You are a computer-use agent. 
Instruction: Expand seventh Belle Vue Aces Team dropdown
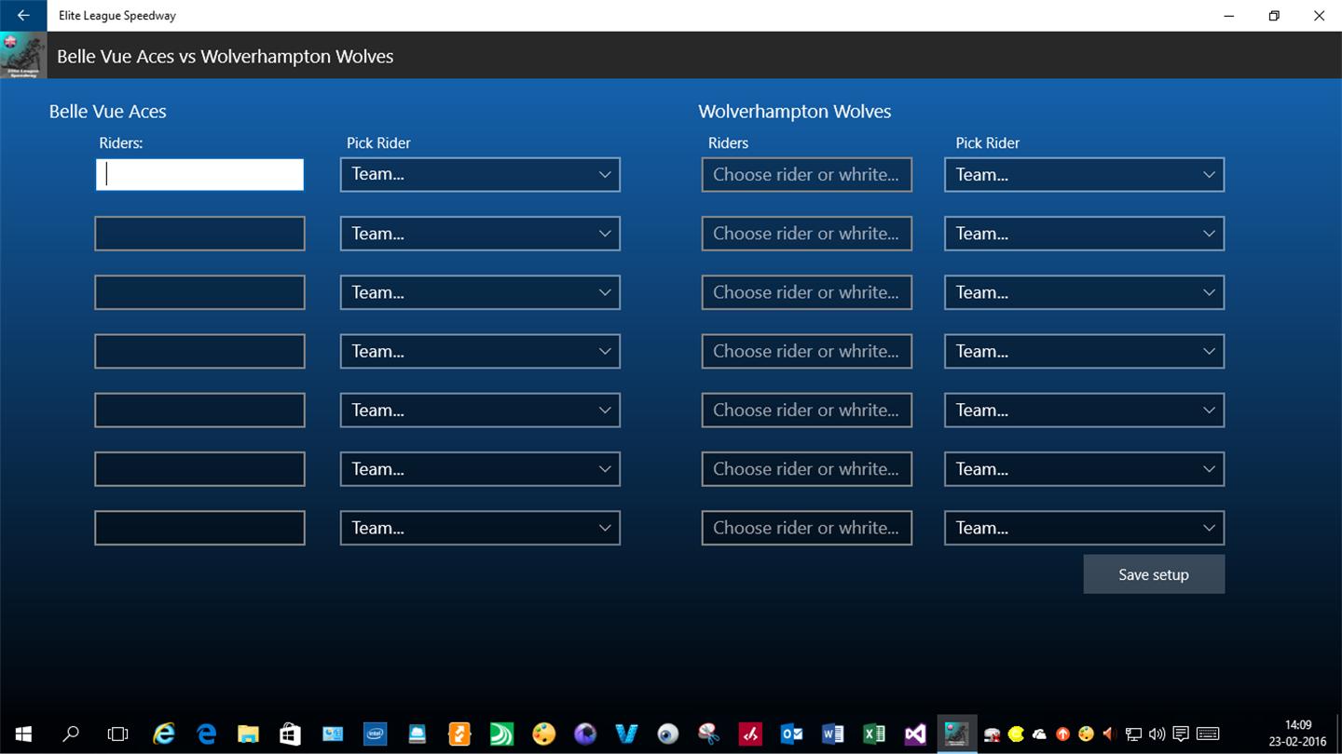(480, 528)
